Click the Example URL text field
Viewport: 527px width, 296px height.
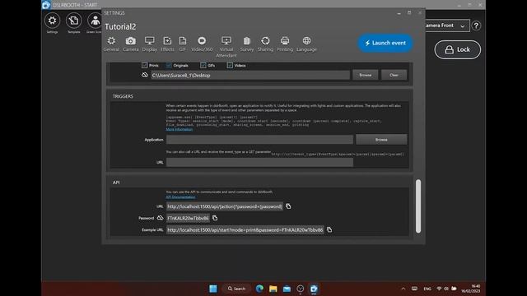(245, 230)
